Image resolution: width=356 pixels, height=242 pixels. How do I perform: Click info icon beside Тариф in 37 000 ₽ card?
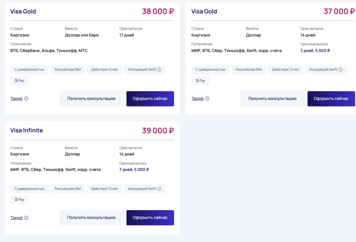pos(207,99)
